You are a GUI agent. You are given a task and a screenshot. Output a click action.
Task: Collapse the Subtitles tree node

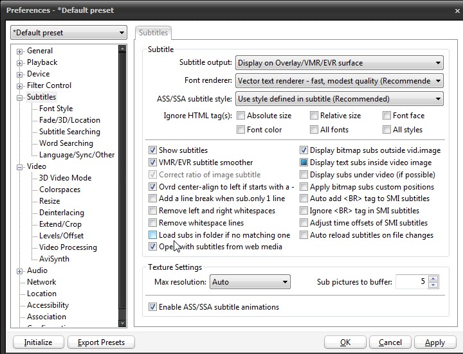click(x=20, y=98)
